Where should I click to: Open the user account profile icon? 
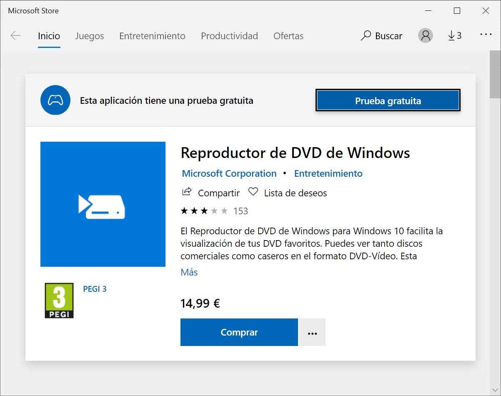point(426,35)
